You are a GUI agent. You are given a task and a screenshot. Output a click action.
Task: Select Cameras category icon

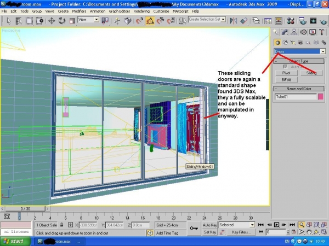300,43
